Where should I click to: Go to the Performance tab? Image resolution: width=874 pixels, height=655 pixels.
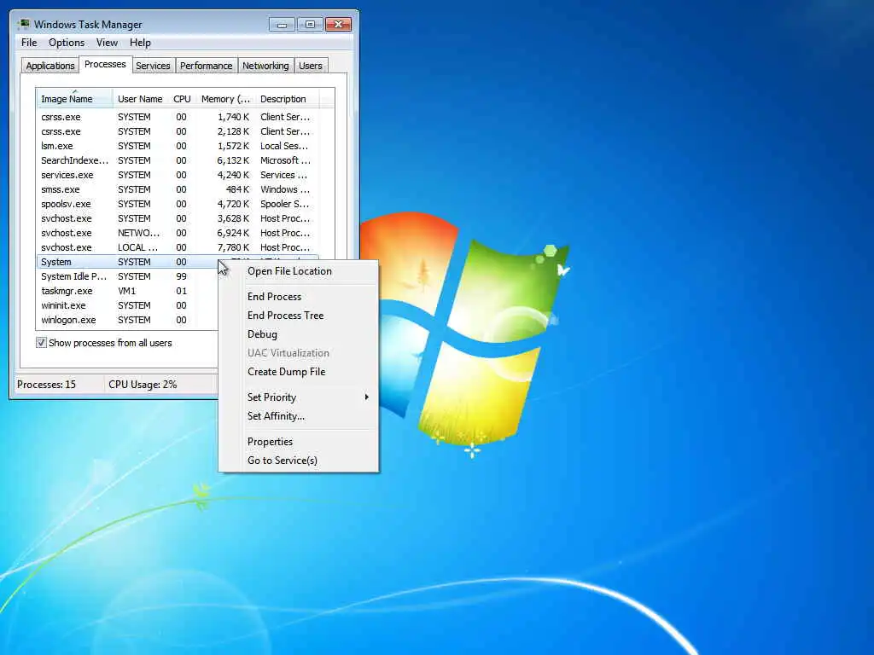pyautogui.click(x=206, y=66)
